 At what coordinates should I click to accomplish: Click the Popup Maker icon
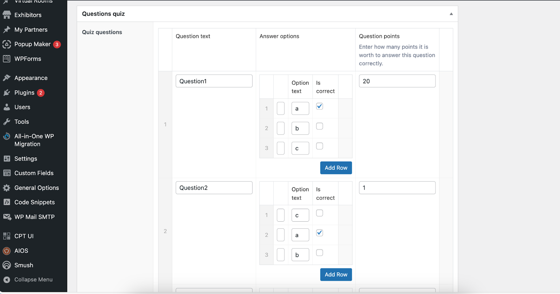coord(7,44)
